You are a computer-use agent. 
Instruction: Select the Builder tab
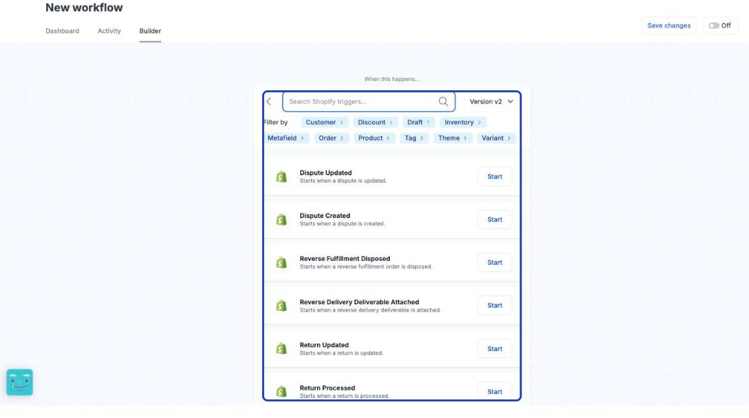point(150,31)
